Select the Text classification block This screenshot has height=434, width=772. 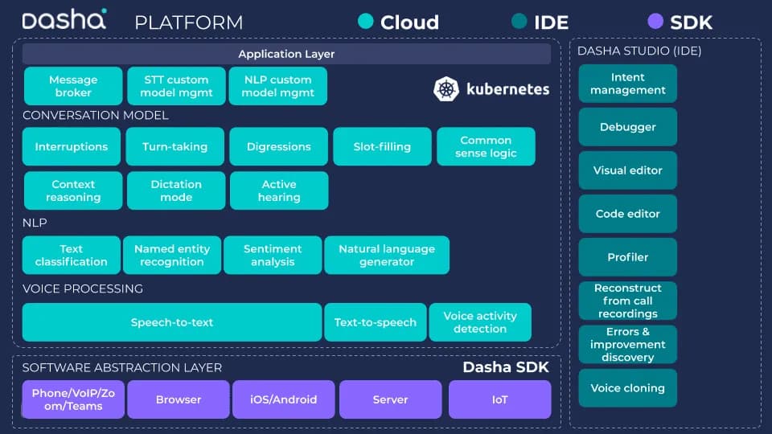click(x=72, y=256)
